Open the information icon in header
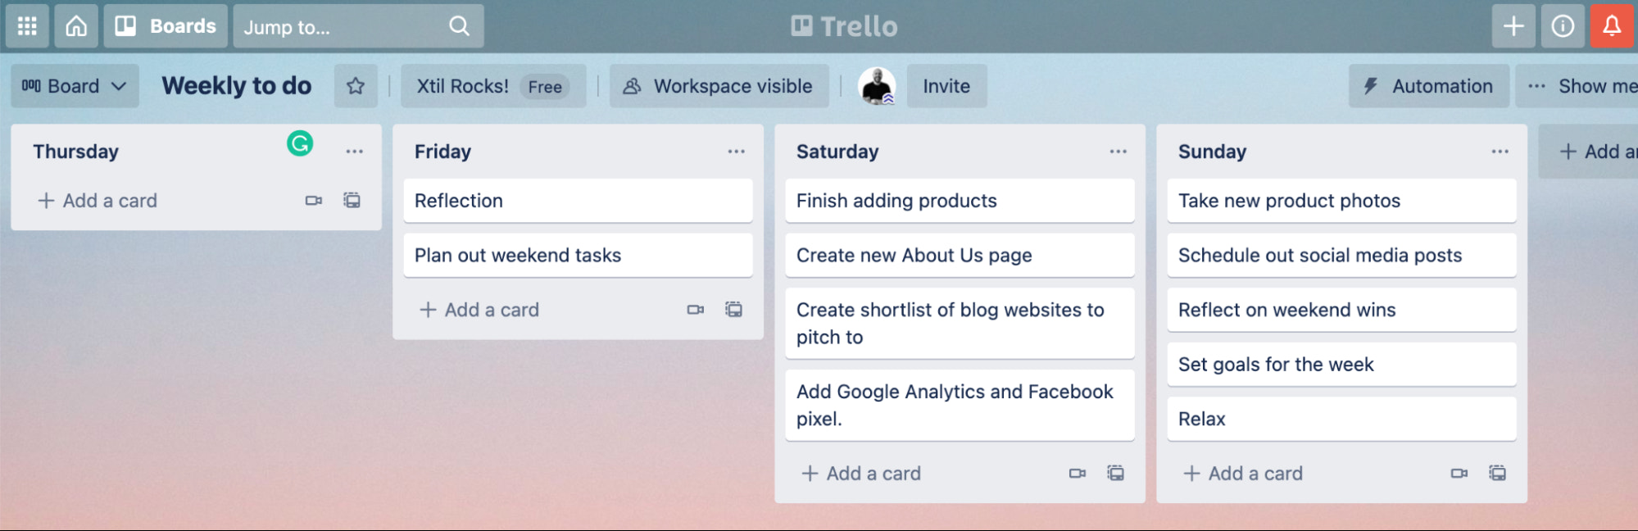This screenshot has height=531, width=1638. (x=1563, y=26)
